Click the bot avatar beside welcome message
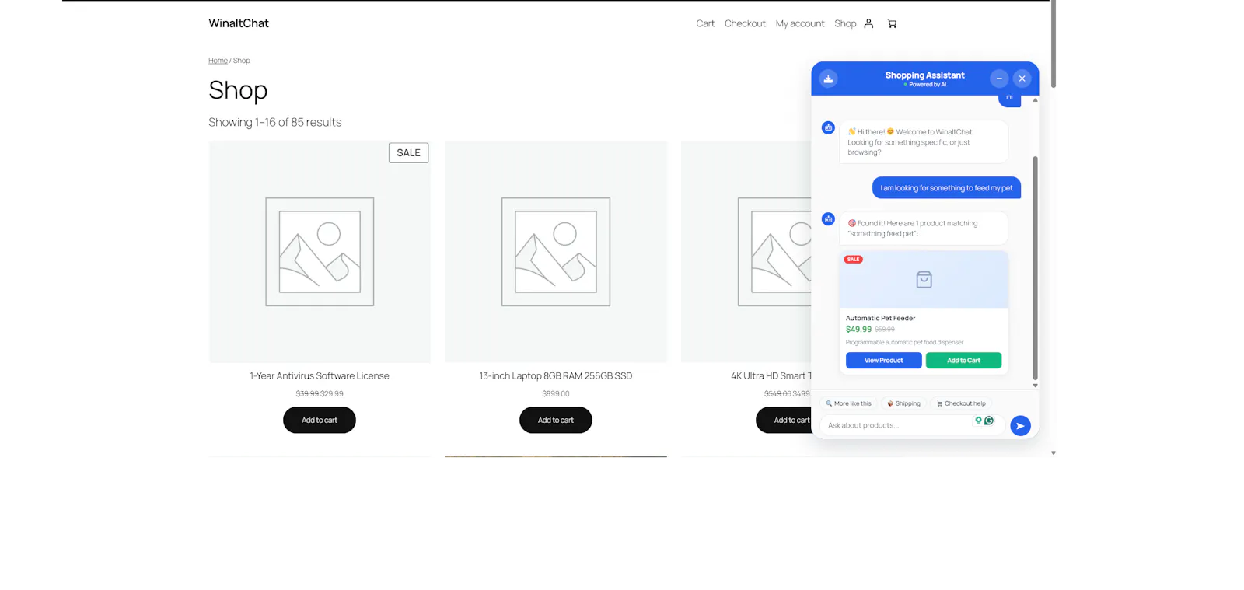 pyautogui.click(x=828, y=127)
